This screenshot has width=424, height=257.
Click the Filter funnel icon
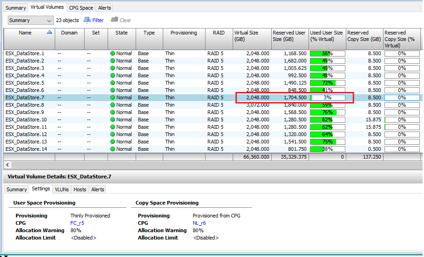click(x=87, y=20)
